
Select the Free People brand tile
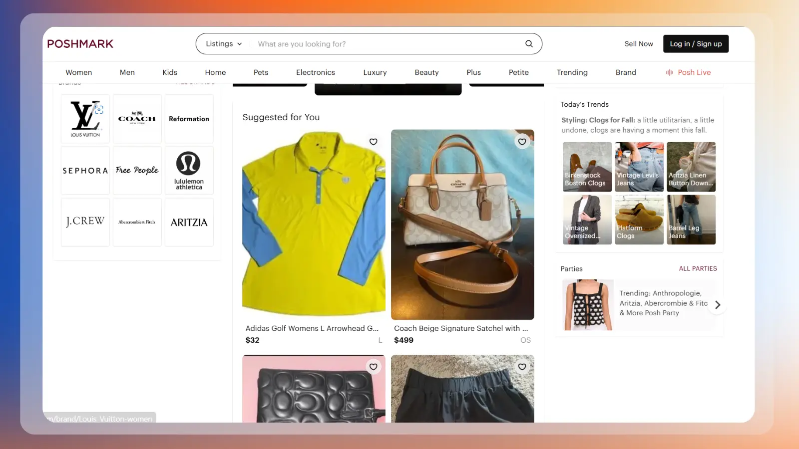[137, 171]
